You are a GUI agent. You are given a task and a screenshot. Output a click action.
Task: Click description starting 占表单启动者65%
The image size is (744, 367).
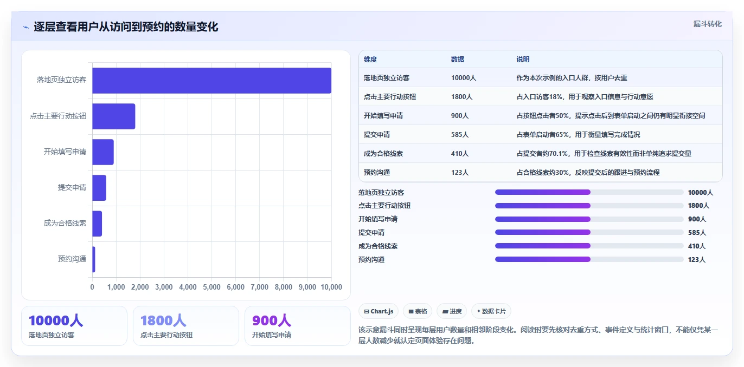pos(578,135)
